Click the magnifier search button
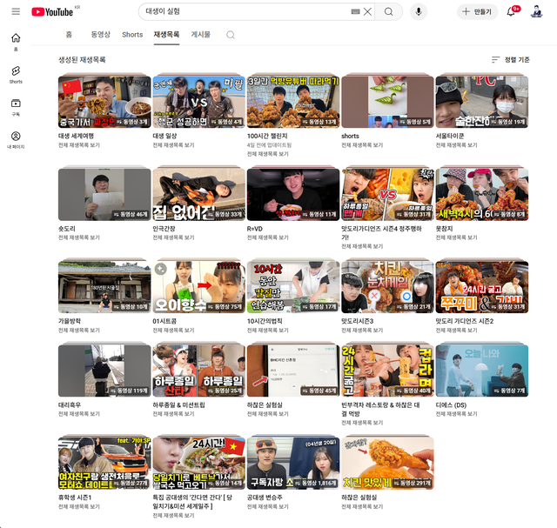 pyautogui.click(x=389, y=11)
